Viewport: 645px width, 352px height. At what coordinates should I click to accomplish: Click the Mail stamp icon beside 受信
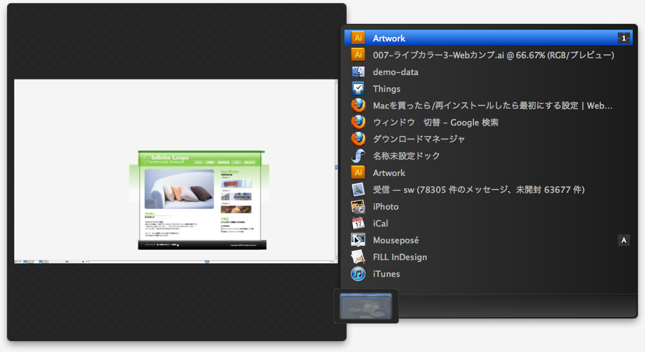pos(358,190)
